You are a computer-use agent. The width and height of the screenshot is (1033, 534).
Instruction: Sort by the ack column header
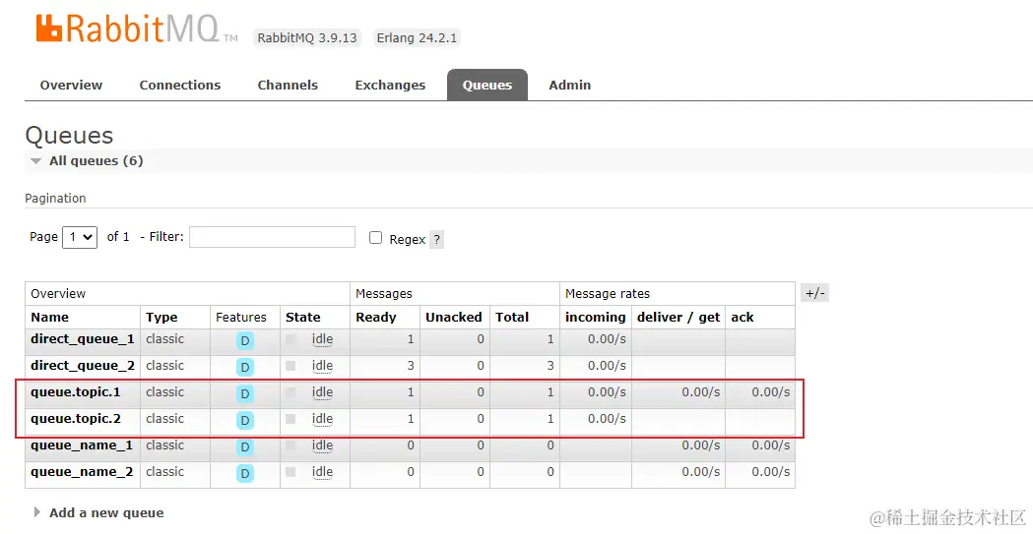(742, 317)
